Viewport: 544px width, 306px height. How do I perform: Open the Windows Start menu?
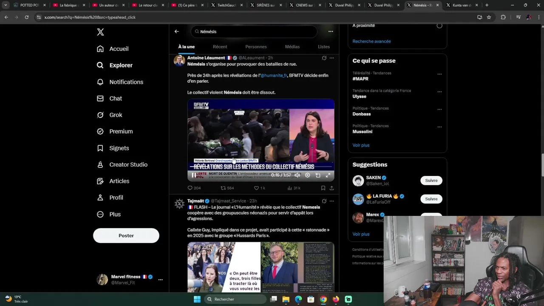tap(197, 299)
